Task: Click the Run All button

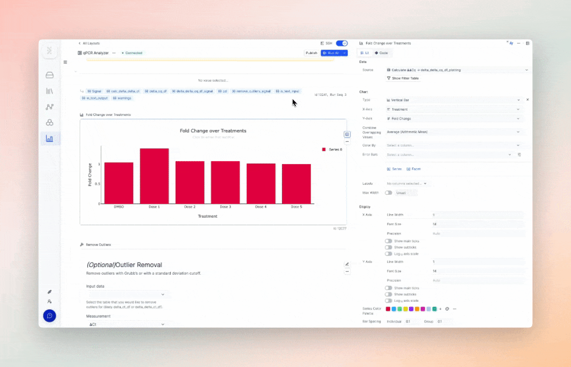Action: [331, 53]
